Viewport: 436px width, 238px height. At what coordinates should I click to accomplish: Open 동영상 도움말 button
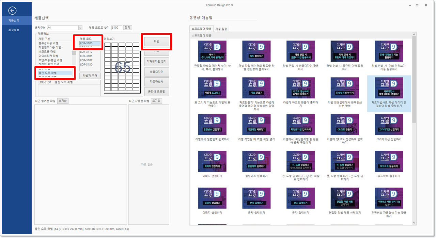pyautogui.click(x=156, y=92)
